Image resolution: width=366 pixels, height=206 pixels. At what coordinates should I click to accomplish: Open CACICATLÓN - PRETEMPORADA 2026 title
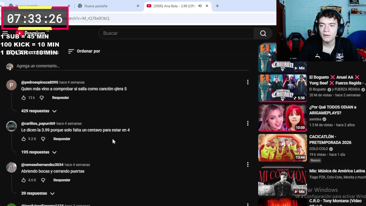330,140
